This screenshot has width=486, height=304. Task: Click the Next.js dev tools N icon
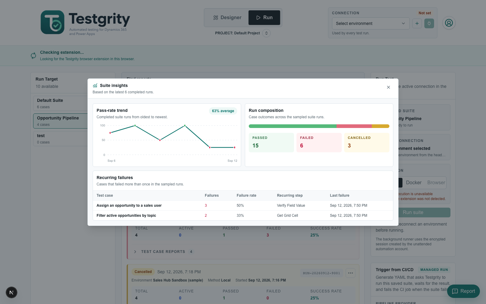(x=12, y=292)
